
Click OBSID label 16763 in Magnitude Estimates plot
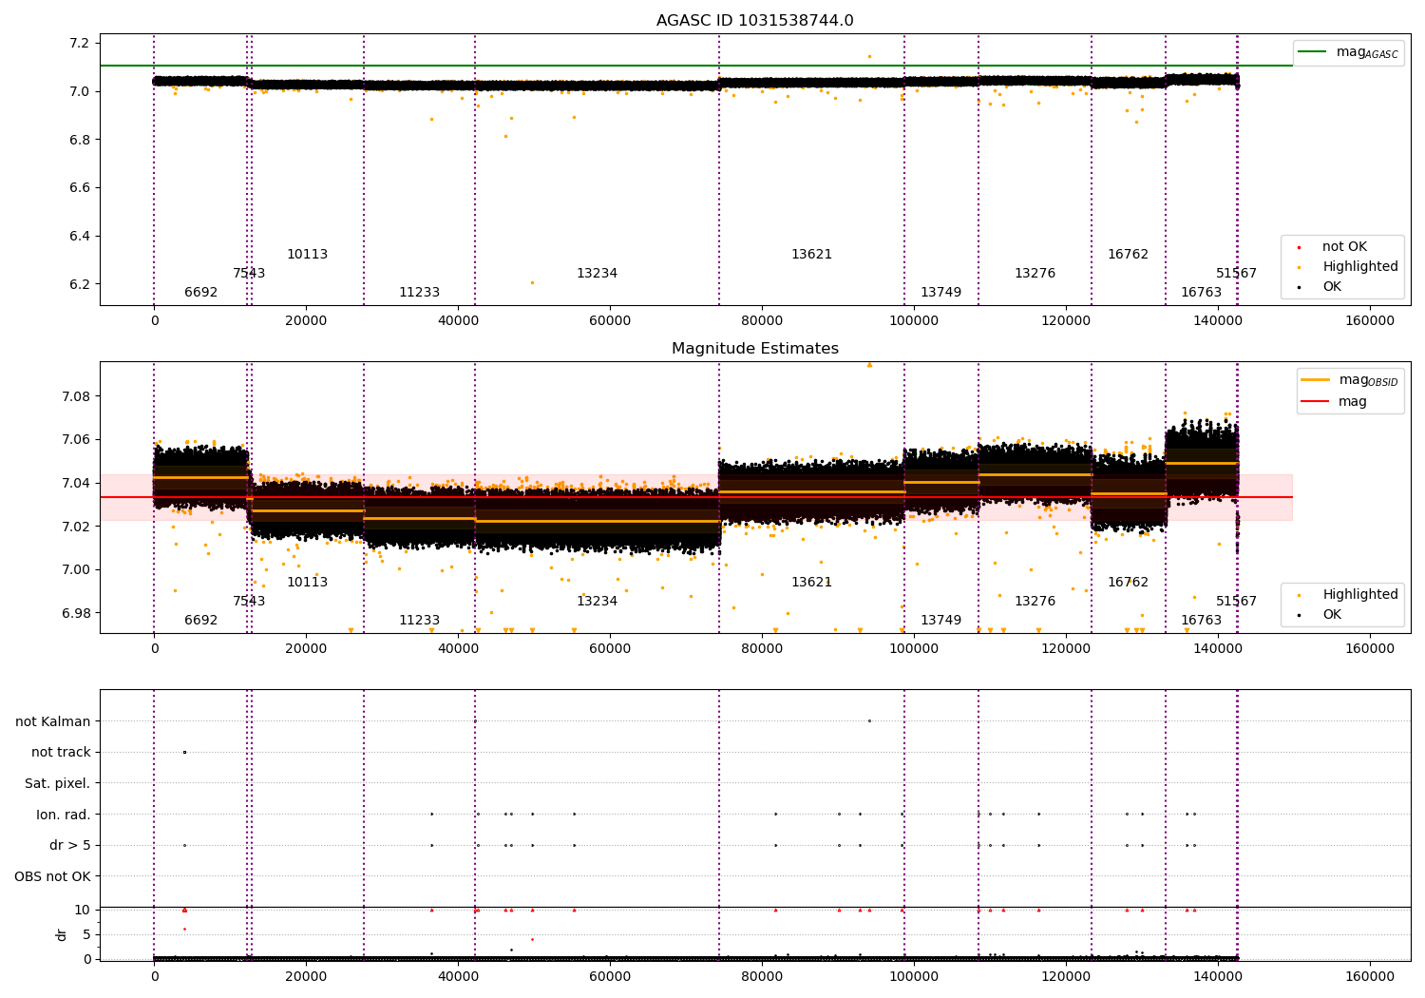(x=1201, y=621)
